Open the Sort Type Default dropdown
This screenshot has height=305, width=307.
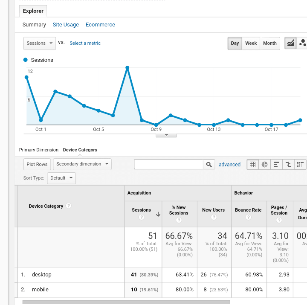tap(61, 178)
